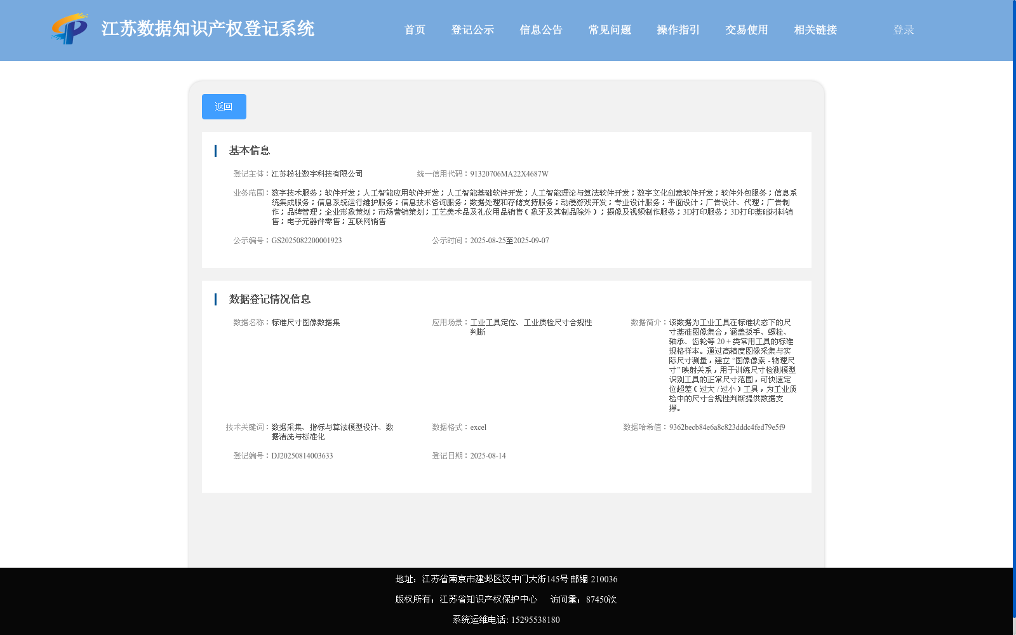1016x635 pixels.
Task: Open the 相关链接 menu
Action: click(815, 29)
